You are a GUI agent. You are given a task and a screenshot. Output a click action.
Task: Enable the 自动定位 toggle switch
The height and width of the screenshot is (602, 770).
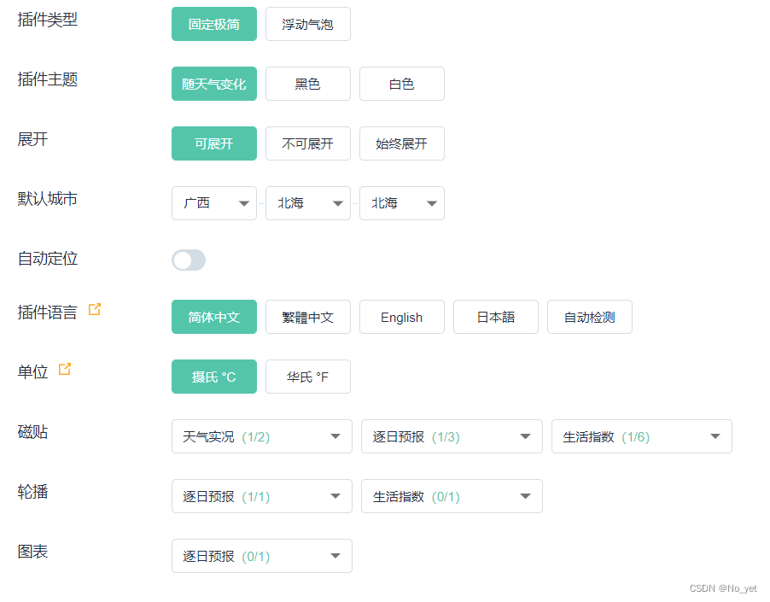click(x=188, y=260)
